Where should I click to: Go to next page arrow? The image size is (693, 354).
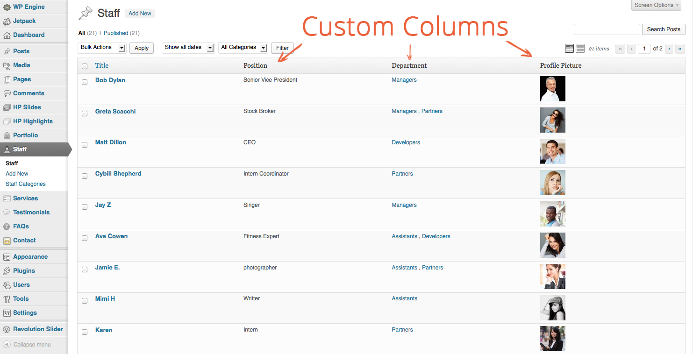[669, 49]
